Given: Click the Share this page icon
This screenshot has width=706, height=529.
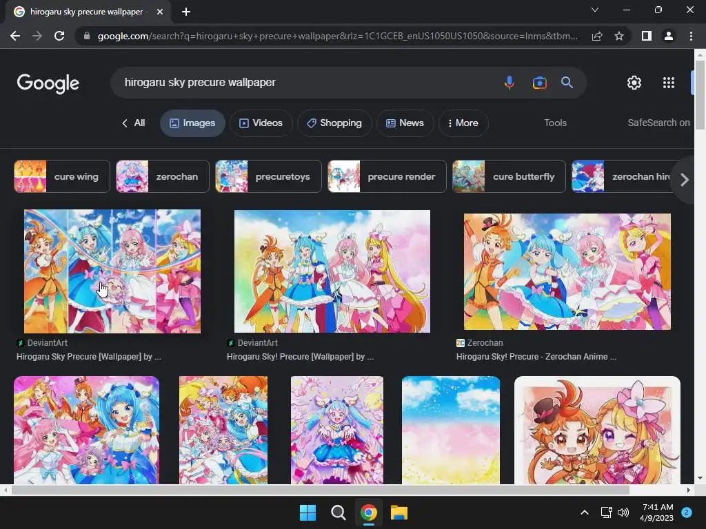Looking at the screenshot, I should click(x=597, y=36).
